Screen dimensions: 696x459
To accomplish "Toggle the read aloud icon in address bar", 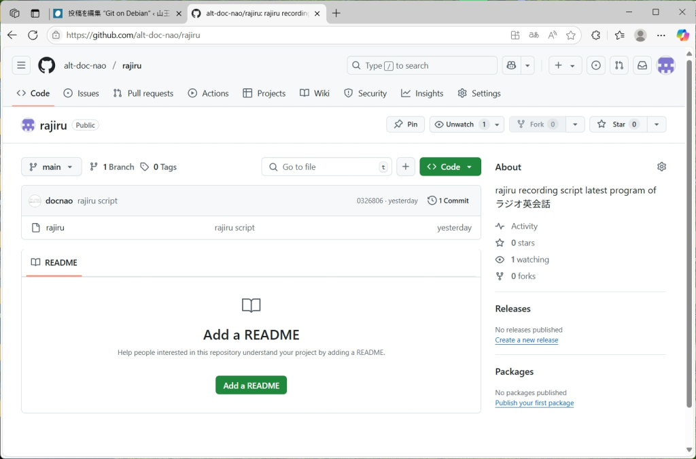I will click(552, 35).
